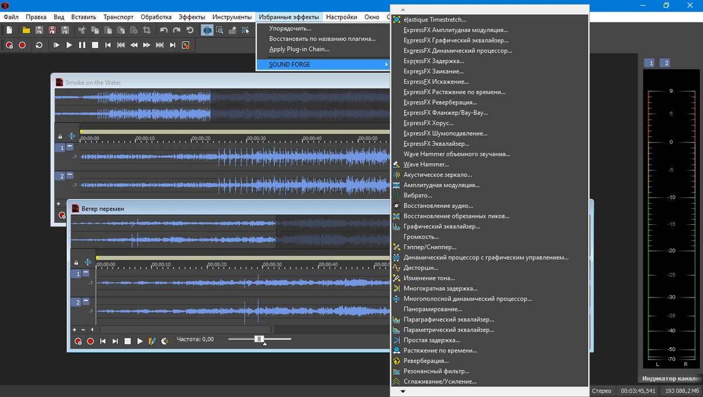Click the Частота rate slider handle

[x=259, y=339]
